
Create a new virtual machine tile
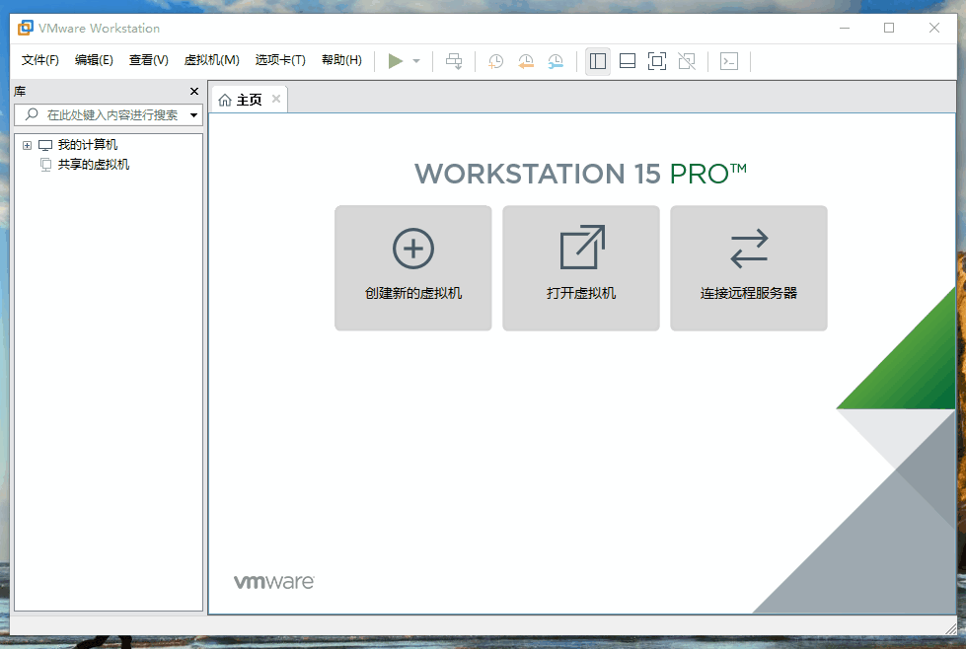point(412,267)
